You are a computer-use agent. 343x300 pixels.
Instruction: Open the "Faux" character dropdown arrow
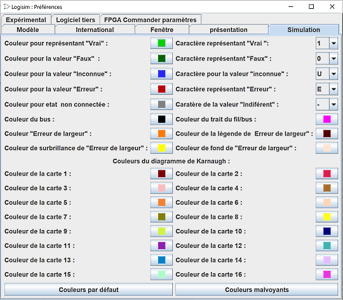coord(333,58)
